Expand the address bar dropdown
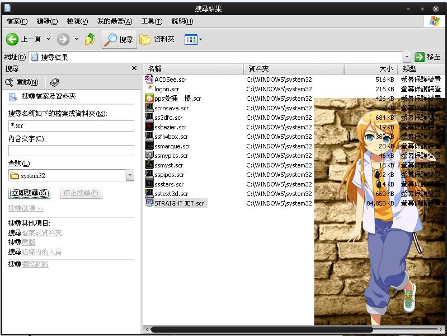This screenshot has width=447, height=336. point(407,57)
